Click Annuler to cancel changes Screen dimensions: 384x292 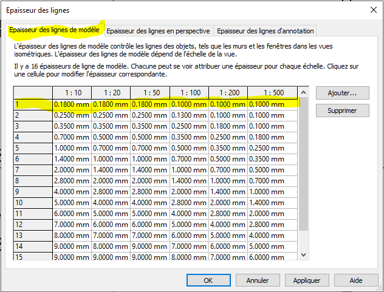(x=257, y=280)
